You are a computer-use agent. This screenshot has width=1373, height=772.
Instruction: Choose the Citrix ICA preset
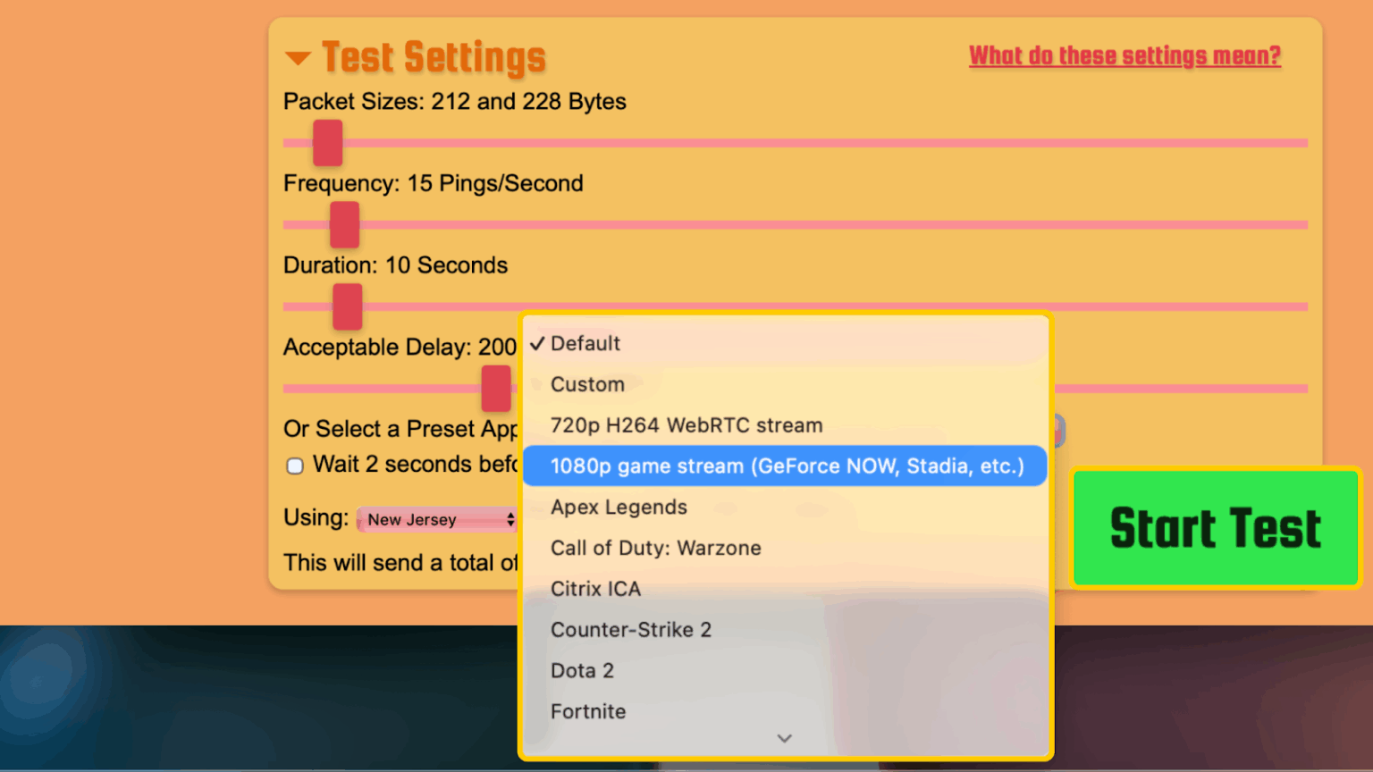(x=595, y=590)
